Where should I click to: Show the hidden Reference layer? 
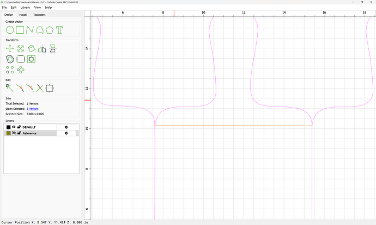coord(14,133)
